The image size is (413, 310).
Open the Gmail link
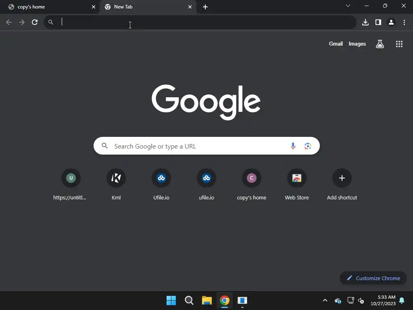336,44
